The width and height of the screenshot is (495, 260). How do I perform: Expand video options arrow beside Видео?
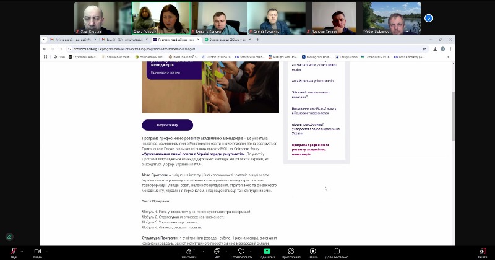(47, 251)
